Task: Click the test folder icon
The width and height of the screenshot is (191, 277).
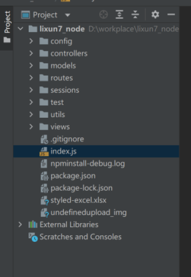Action: pos(44,102)
